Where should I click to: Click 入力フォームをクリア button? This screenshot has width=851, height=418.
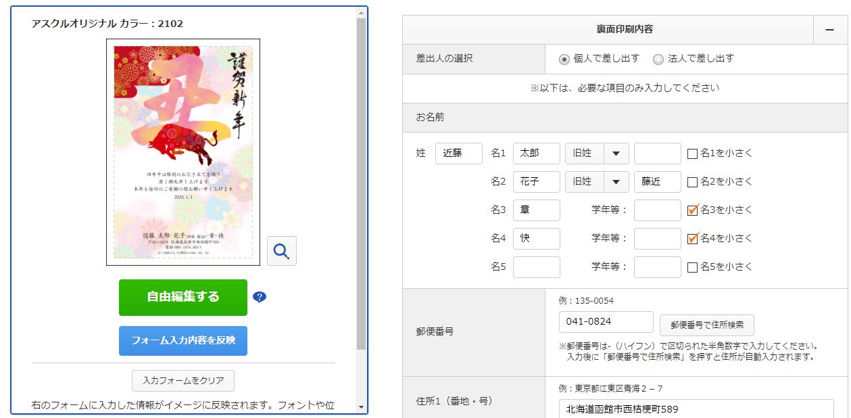[183, 381]
